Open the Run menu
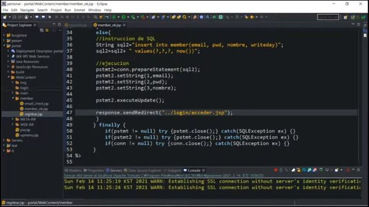Image resolution: width=369 pixels, height=207 pixels. [68, 10]
